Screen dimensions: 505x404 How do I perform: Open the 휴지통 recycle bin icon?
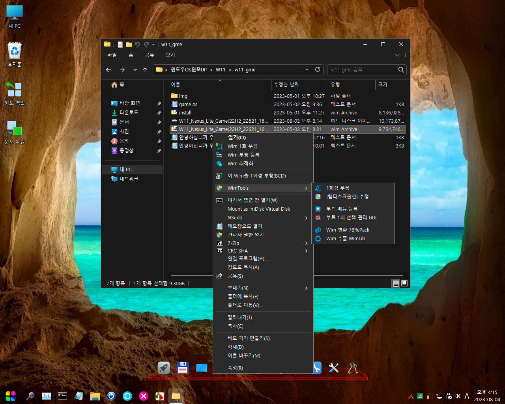pos(15,54)
